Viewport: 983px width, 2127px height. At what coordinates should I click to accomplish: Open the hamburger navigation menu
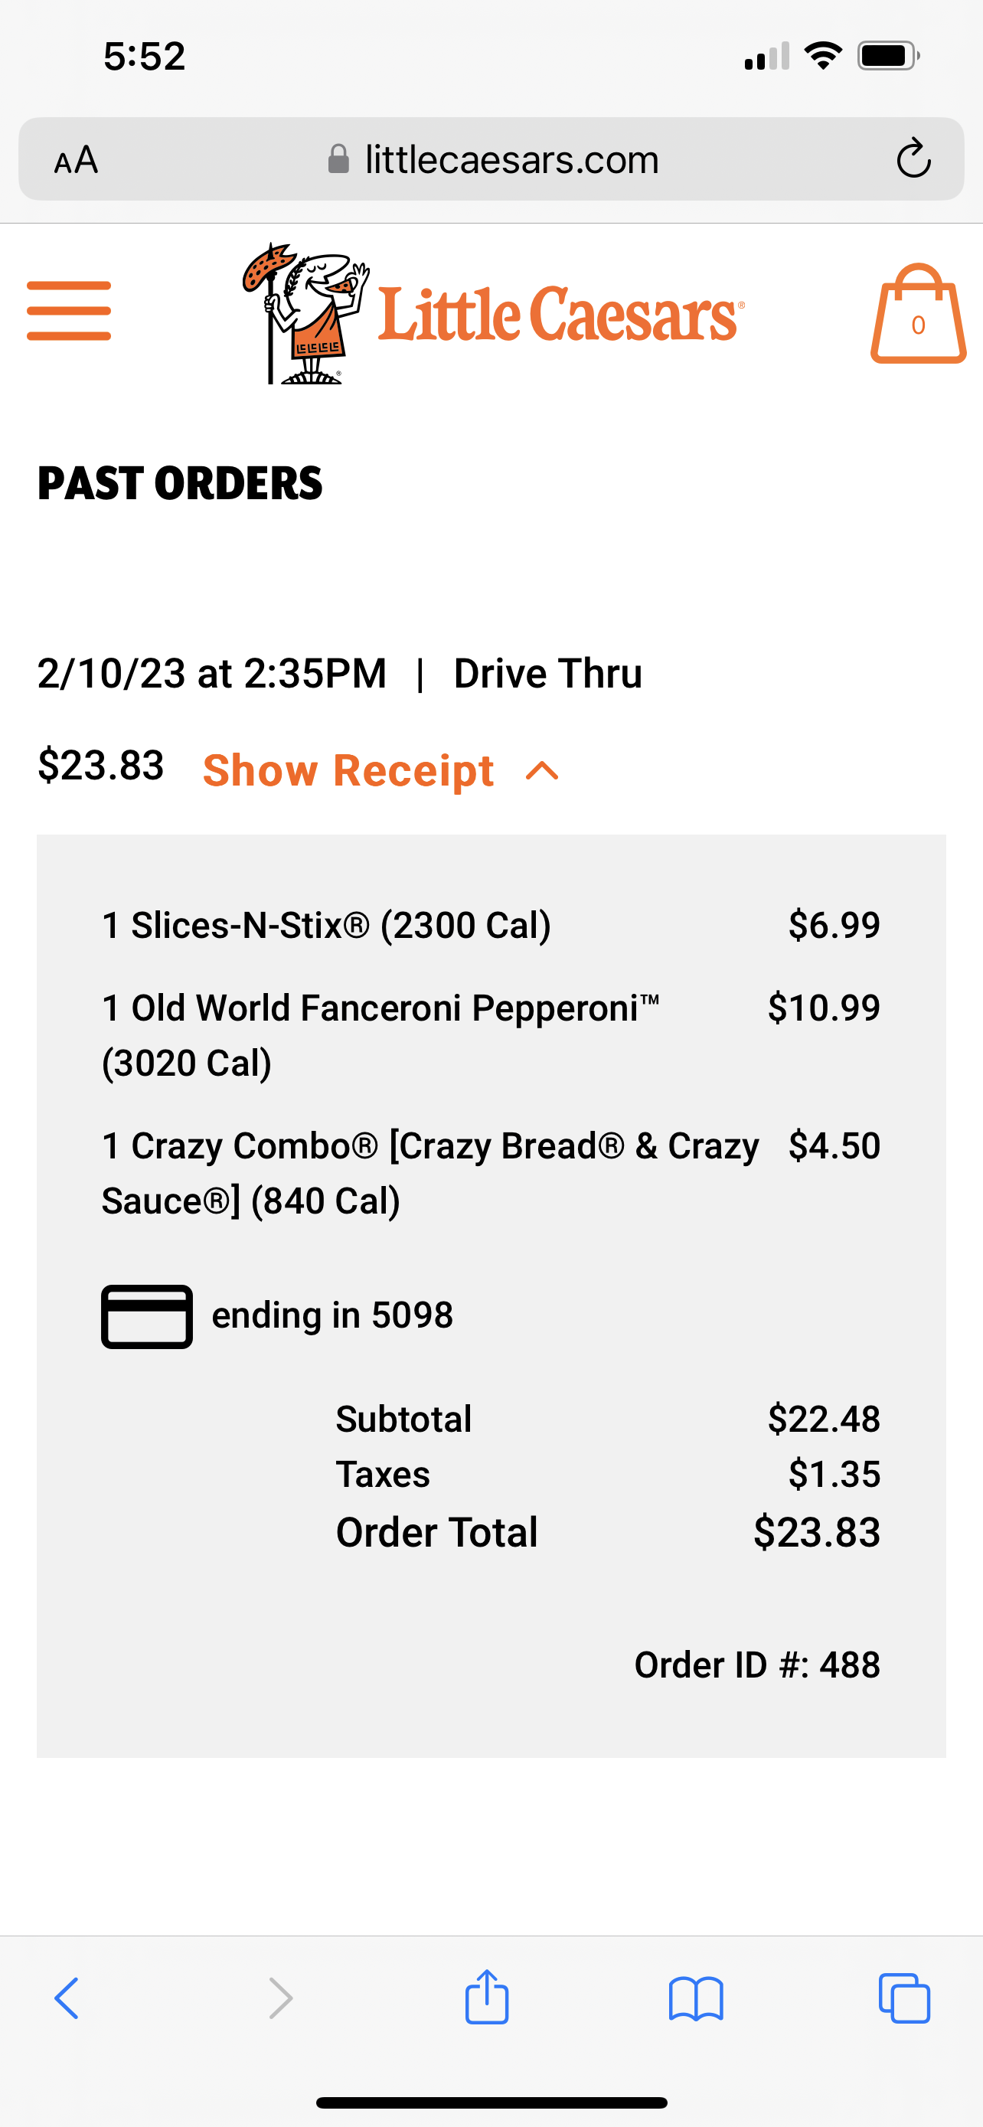coord(68,310)
